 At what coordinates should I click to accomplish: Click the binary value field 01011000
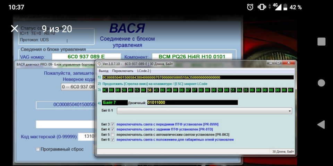tap(193, 102)
